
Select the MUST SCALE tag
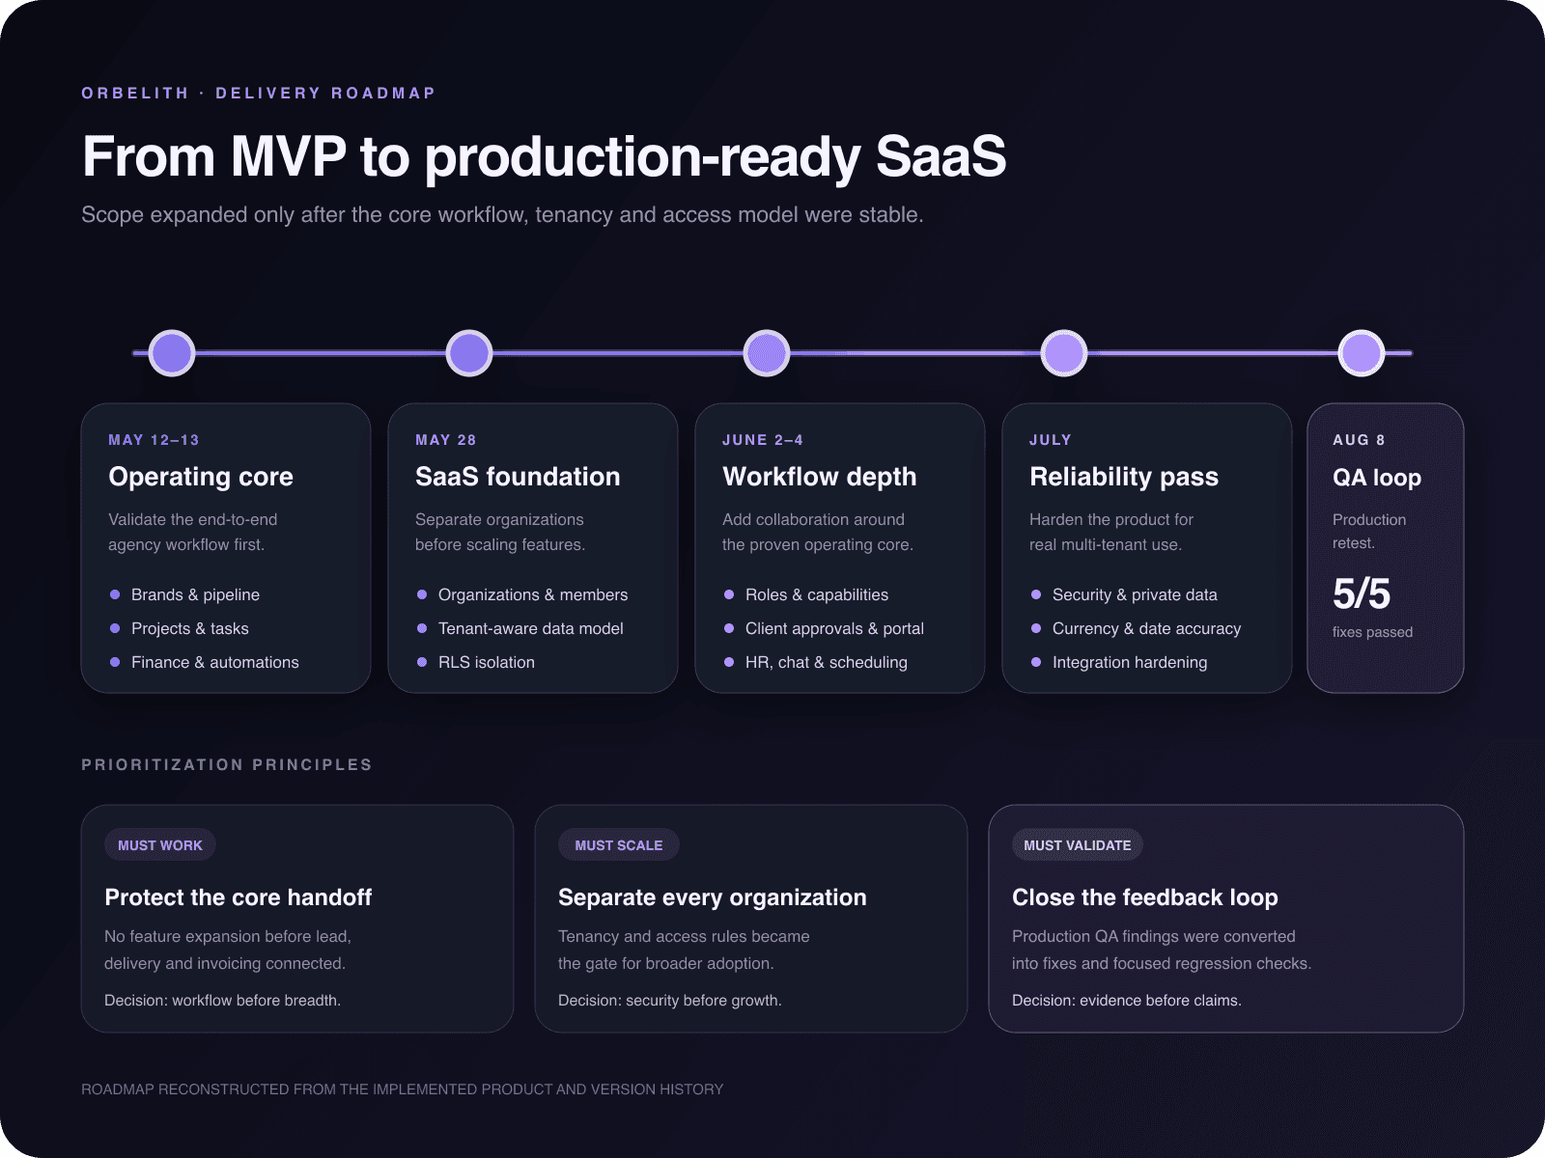click(x=619, y=845)
